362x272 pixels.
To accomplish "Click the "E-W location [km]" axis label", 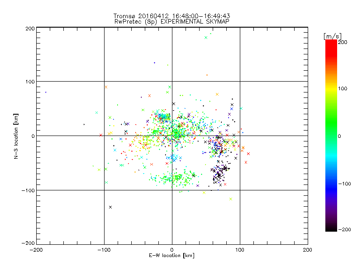I will [x=171, y=255].
